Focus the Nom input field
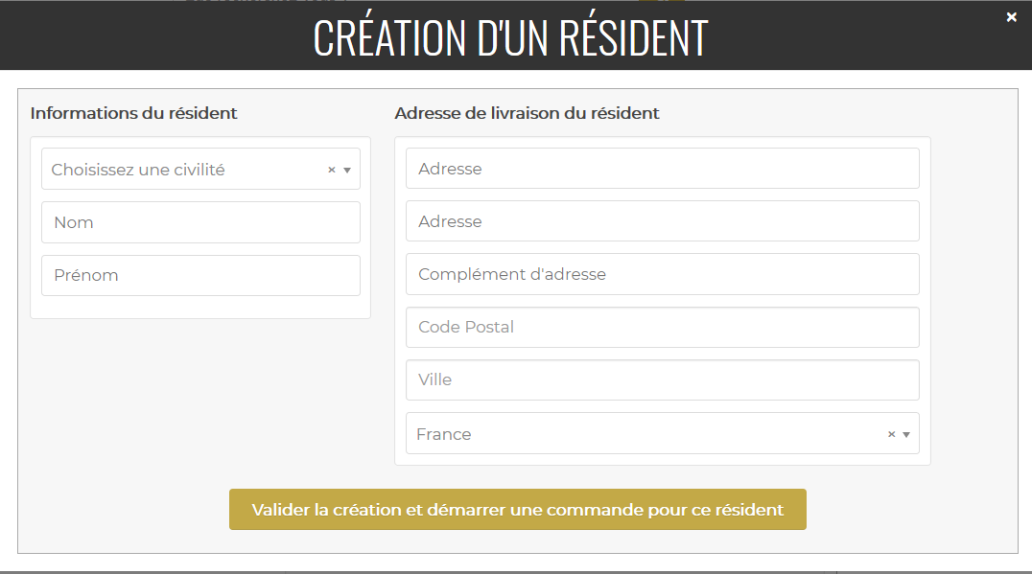The height and width of the screenshot is (574, 1032). pos(200,222)
